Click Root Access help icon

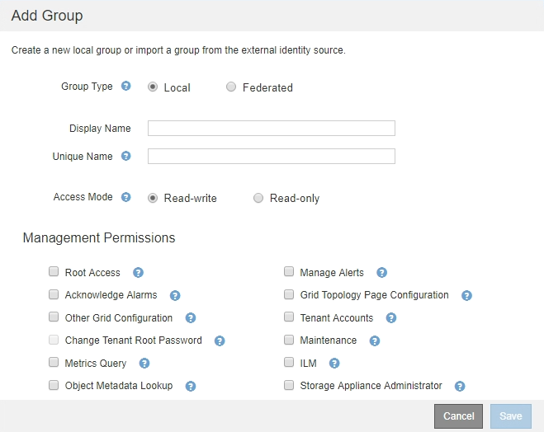coord(138,273)
